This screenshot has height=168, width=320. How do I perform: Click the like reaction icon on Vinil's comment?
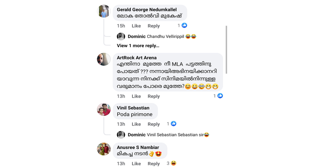point(174,124)
